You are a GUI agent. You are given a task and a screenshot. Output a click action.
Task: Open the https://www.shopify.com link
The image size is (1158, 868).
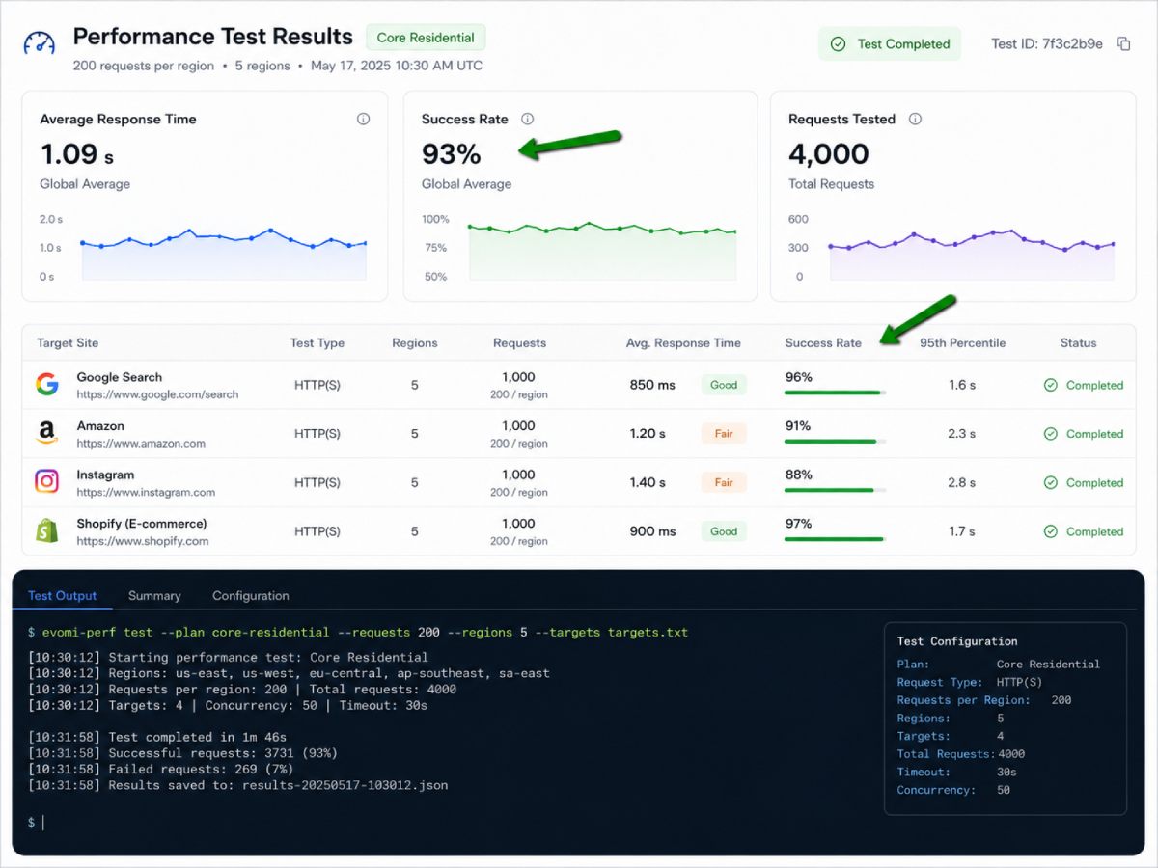coord(143,541)
